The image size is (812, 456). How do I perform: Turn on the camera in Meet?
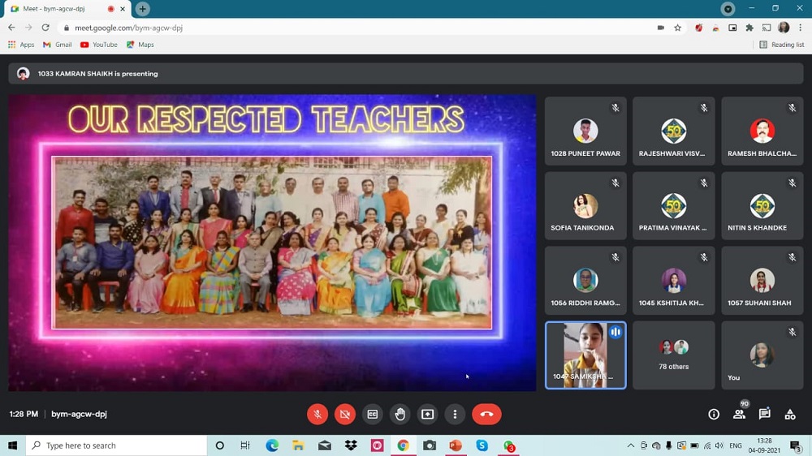tap(345, 414)
